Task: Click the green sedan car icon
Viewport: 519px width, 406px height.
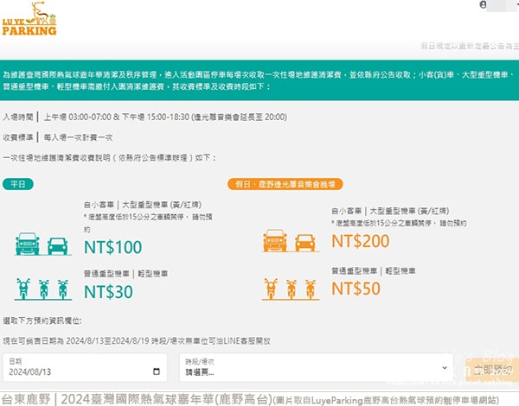Action: (x=58, y=246)
